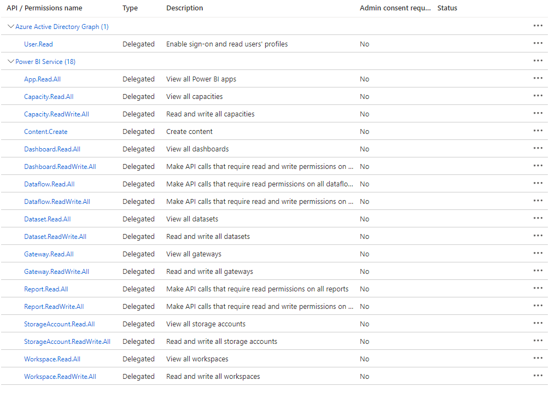The height and width of the screenshot is (398, 555).
Task: Open ellipsis menu for Dashboard.ReadWrite.All row
Action: (x=538, y=166)
